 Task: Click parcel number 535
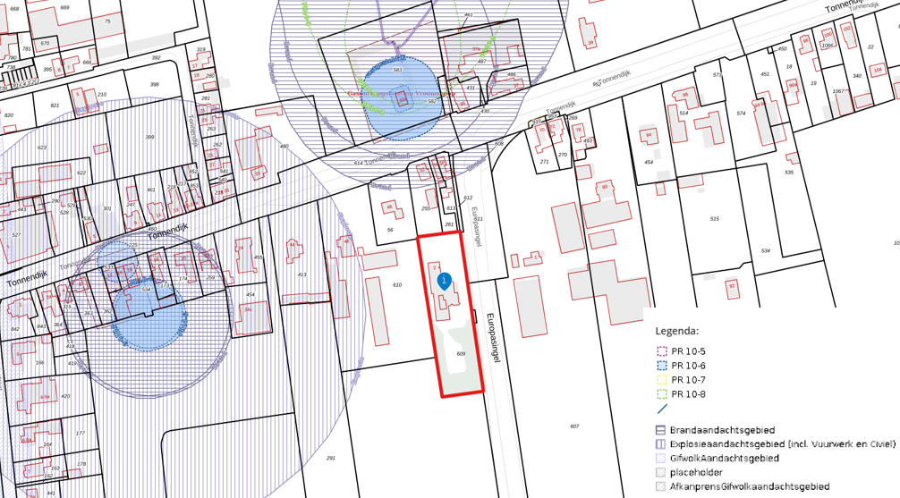tap(789, 173)
